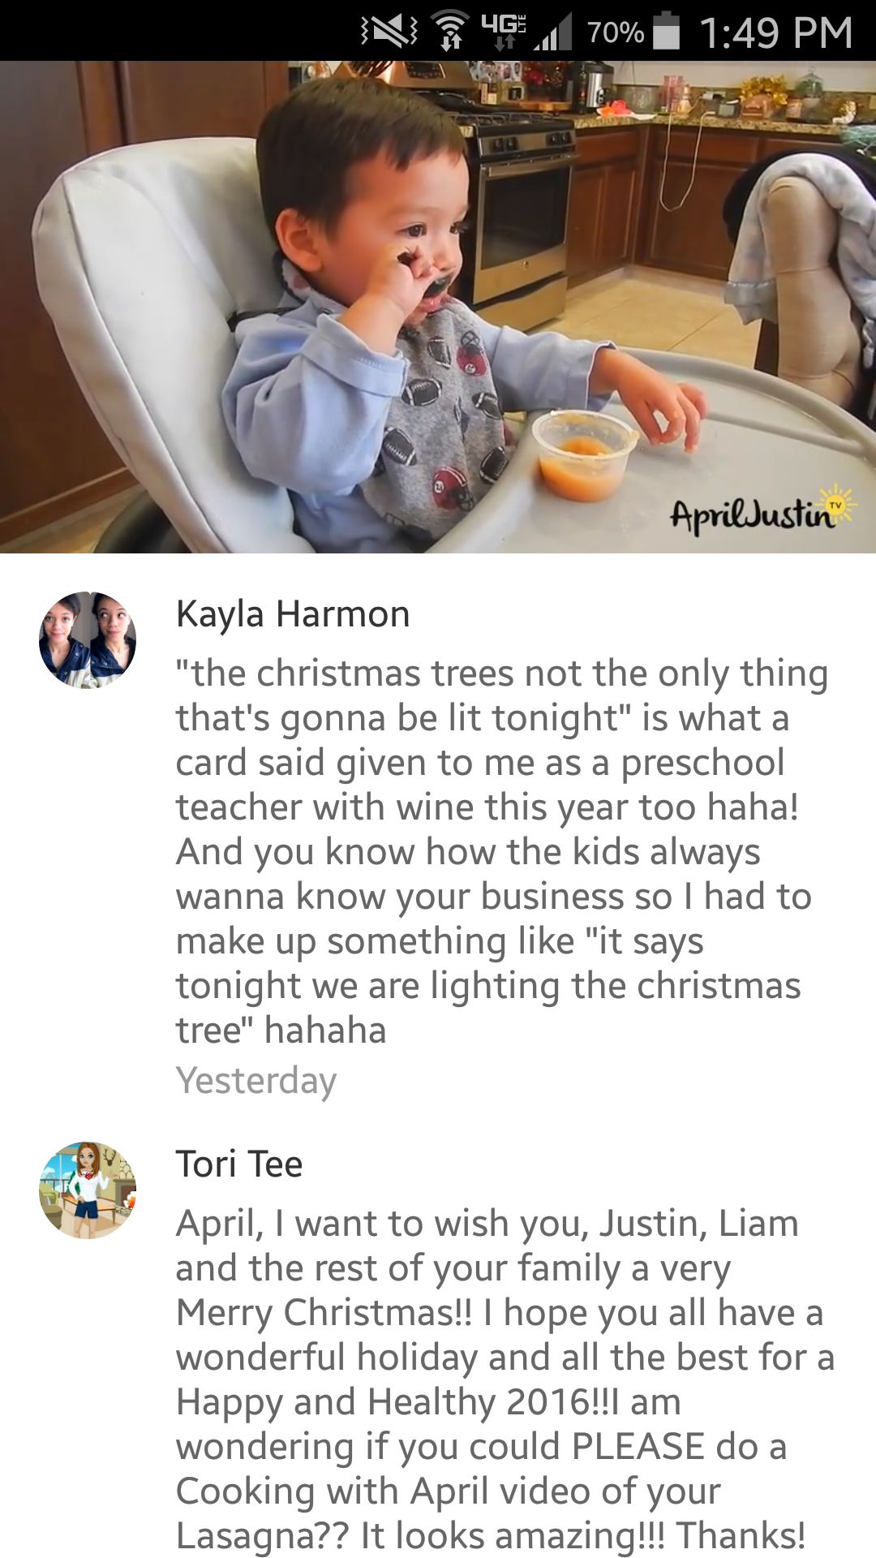Tap Tori Tee's profile avatar
The width and height of the screenshot is (876, 1558).
pos(88,1190)
